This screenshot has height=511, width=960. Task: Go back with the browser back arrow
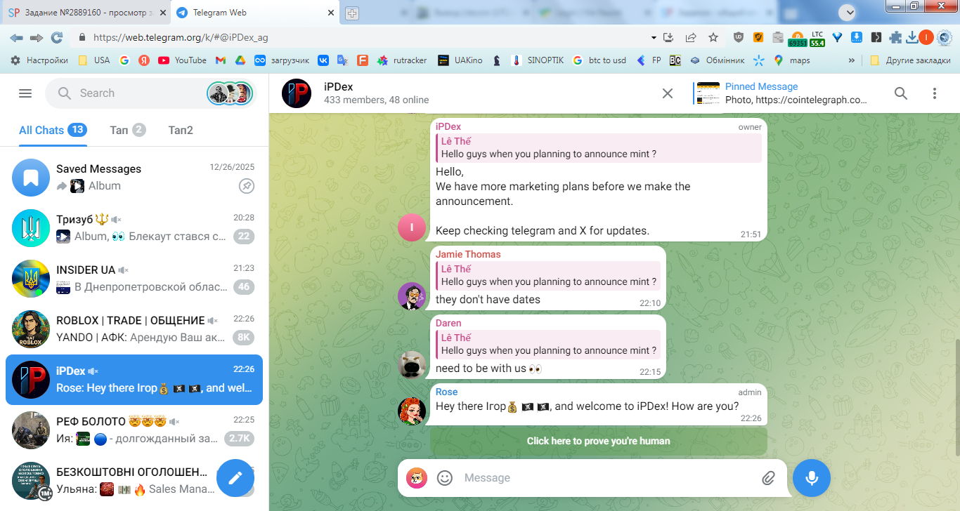16,38
